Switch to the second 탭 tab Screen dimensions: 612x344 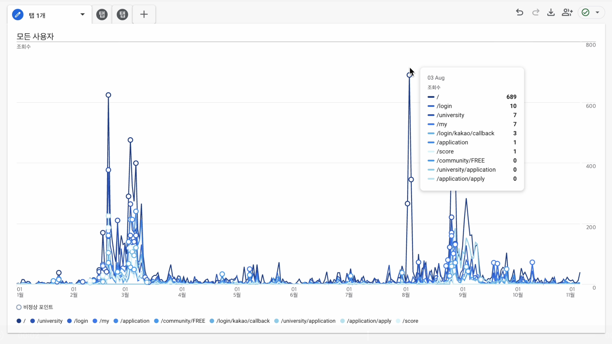[102, 15]
